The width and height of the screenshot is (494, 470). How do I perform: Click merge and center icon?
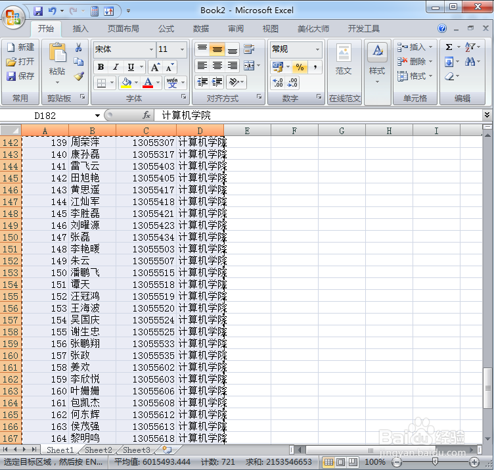pos(249,66)
